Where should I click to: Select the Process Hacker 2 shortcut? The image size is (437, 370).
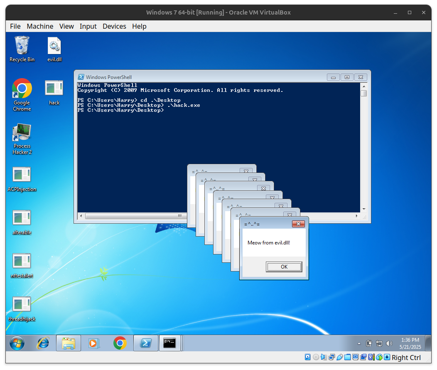(22, 139)
